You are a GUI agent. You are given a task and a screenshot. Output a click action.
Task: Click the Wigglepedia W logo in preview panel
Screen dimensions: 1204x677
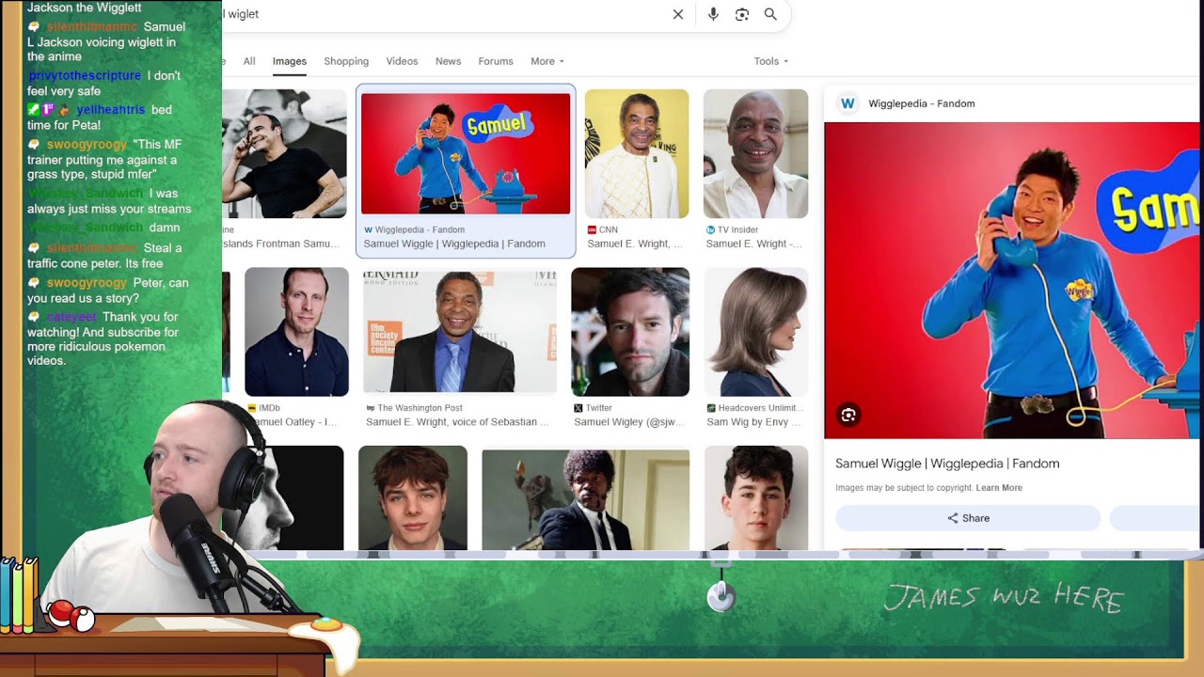click(x=848, y=103)
